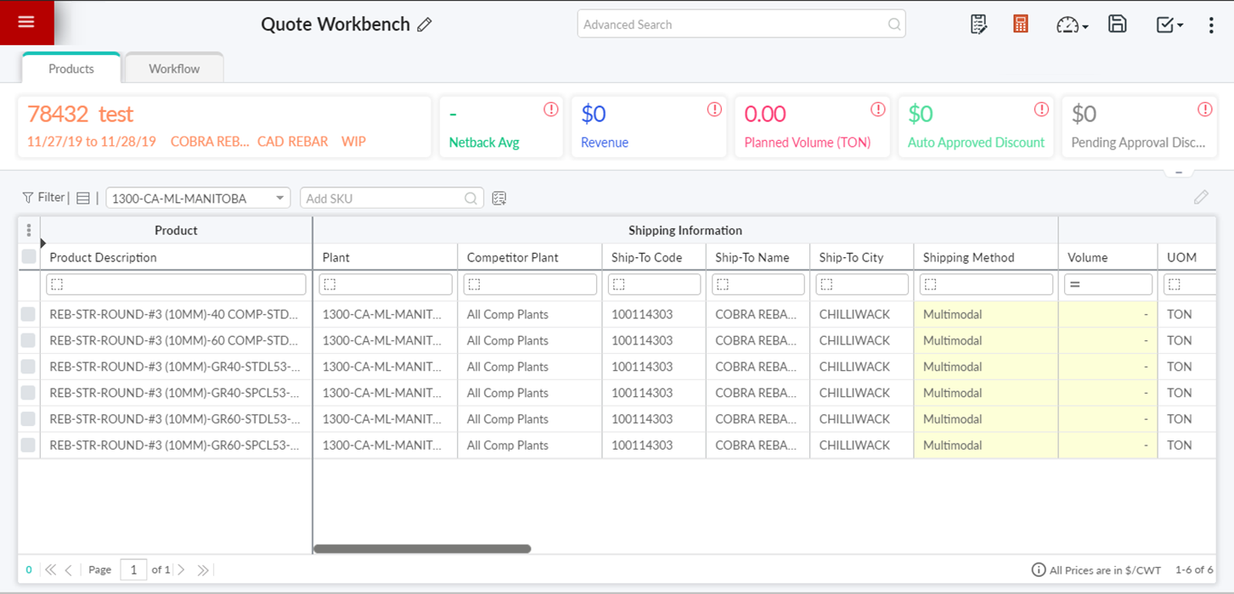This screenshot has width=1234, height=594.
Task: Switch to the Workflow tab
Action: coord(174,69)
